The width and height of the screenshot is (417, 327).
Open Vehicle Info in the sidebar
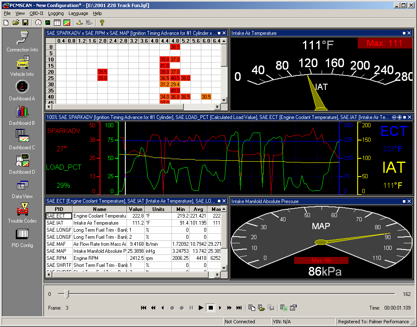pyautogui.click(x=22, y=66)
